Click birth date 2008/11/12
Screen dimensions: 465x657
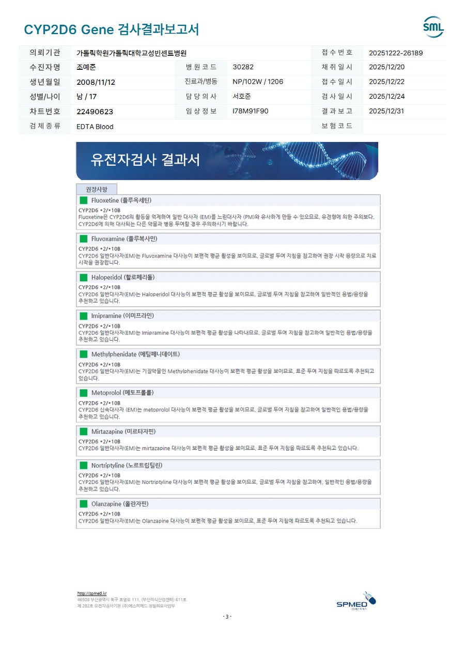96,82
